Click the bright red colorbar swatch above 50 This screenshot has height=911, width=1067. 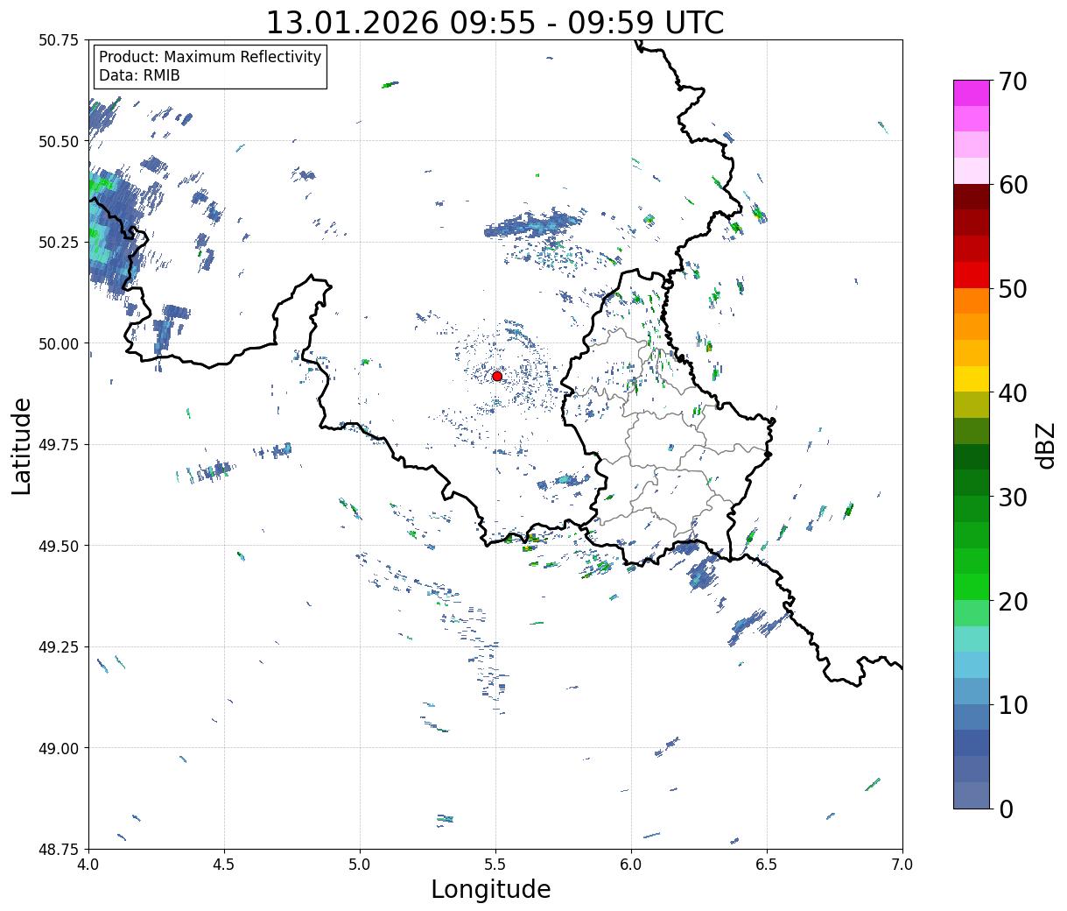(x=972, y=274)
